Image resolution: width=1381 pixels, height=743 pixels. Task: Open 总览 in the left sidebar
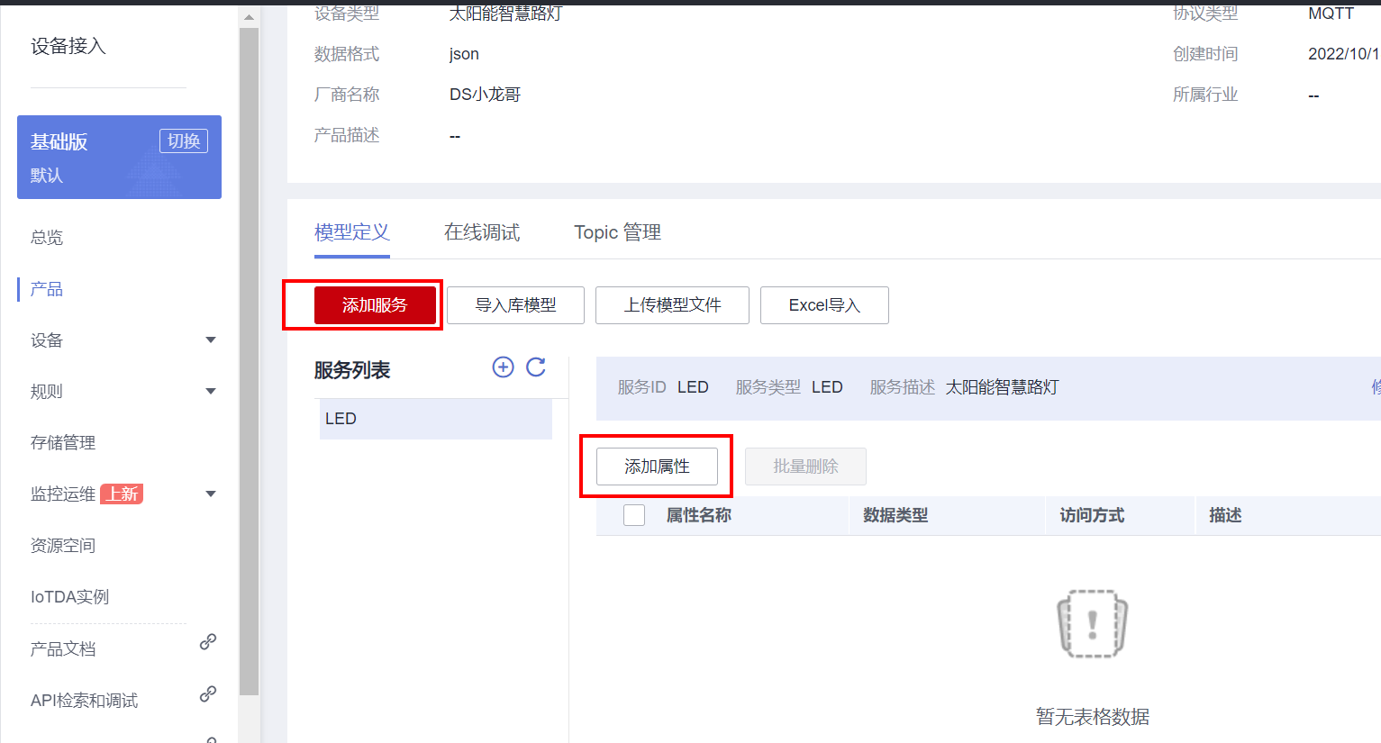pyautogui.click(x=47, y=238)
